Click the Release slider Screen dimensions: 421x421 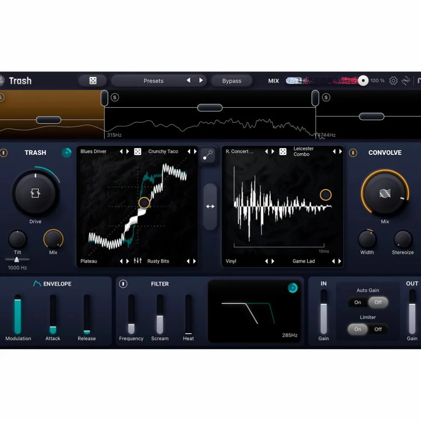[87, 314]
